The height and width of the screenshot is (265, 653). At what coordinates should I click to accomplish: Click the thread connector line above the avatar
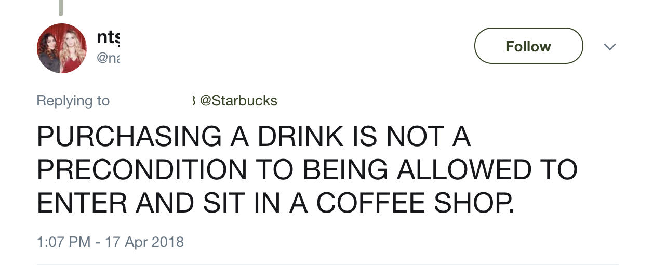61,7
